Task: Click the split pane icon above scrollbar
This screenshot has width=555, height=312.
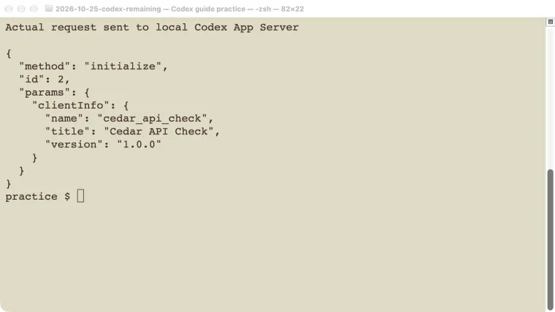Action: click(x=551, y=22)
